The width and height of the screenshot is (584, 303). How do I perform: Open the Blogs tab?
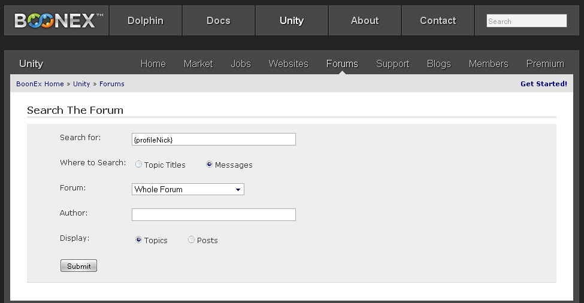coord(439,64)
